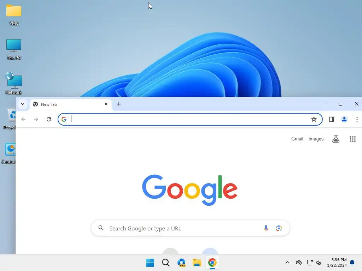Reload the page with the refresh icon
This screenshot has width=362, height=271.
coord(49,119)
